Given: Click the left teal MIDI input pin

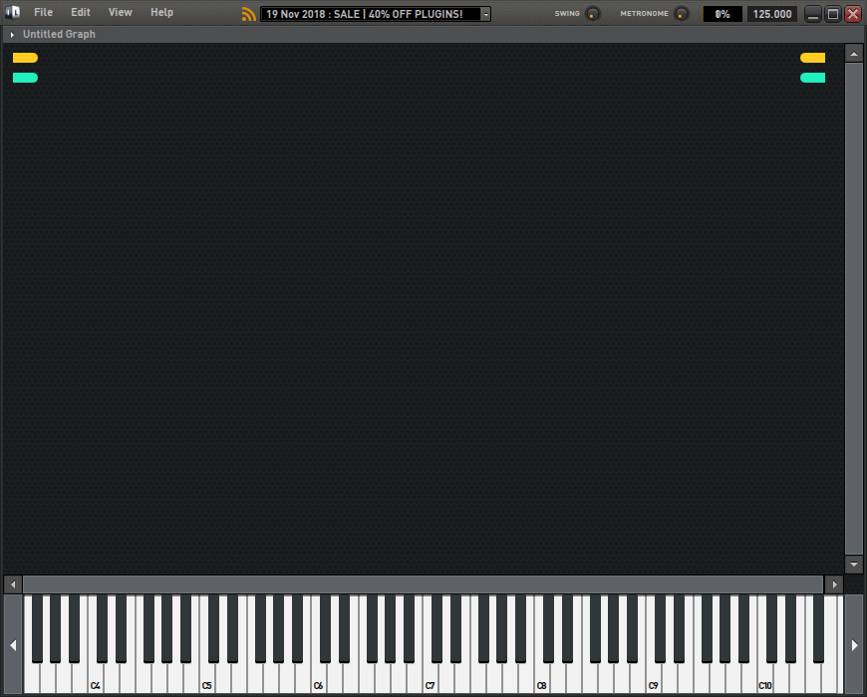Looking at the screenshot, I should pyautogui.click(x=26, y=78).
